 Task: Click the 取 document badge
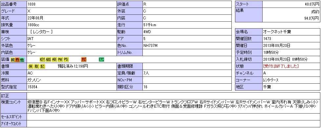pyautogui.click(x=36, y=66)
